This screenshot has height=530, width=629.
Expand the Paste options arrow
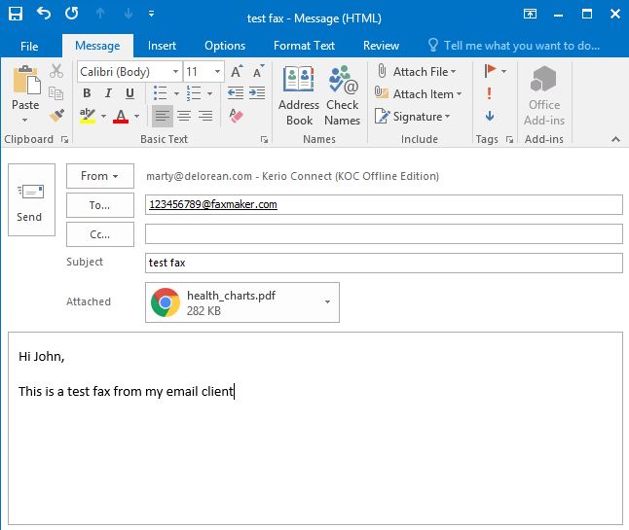25,120
